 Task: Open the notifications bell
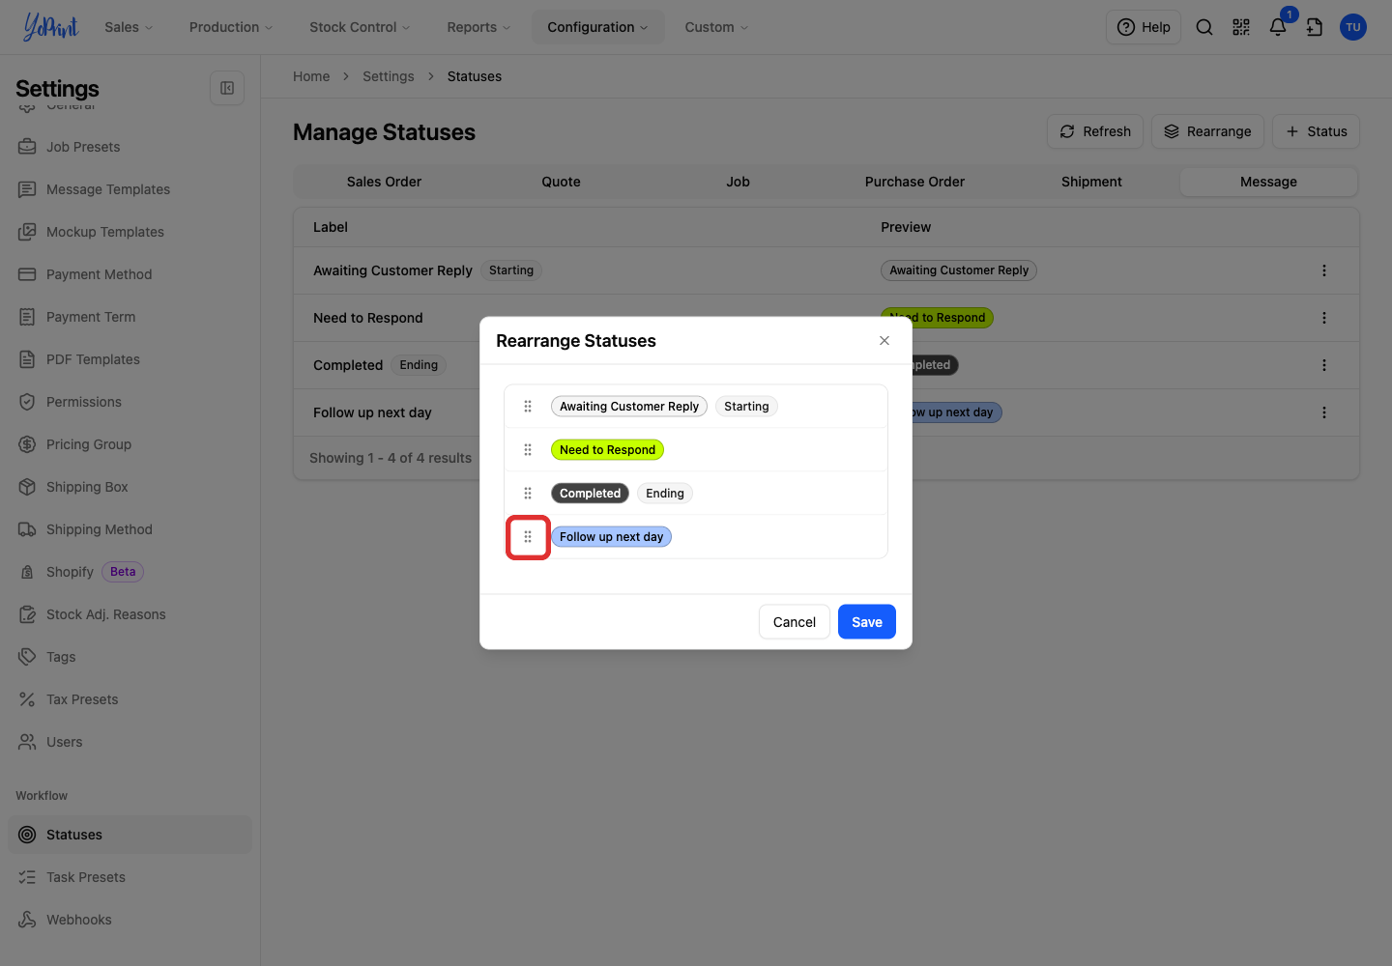pos(1278,27)
